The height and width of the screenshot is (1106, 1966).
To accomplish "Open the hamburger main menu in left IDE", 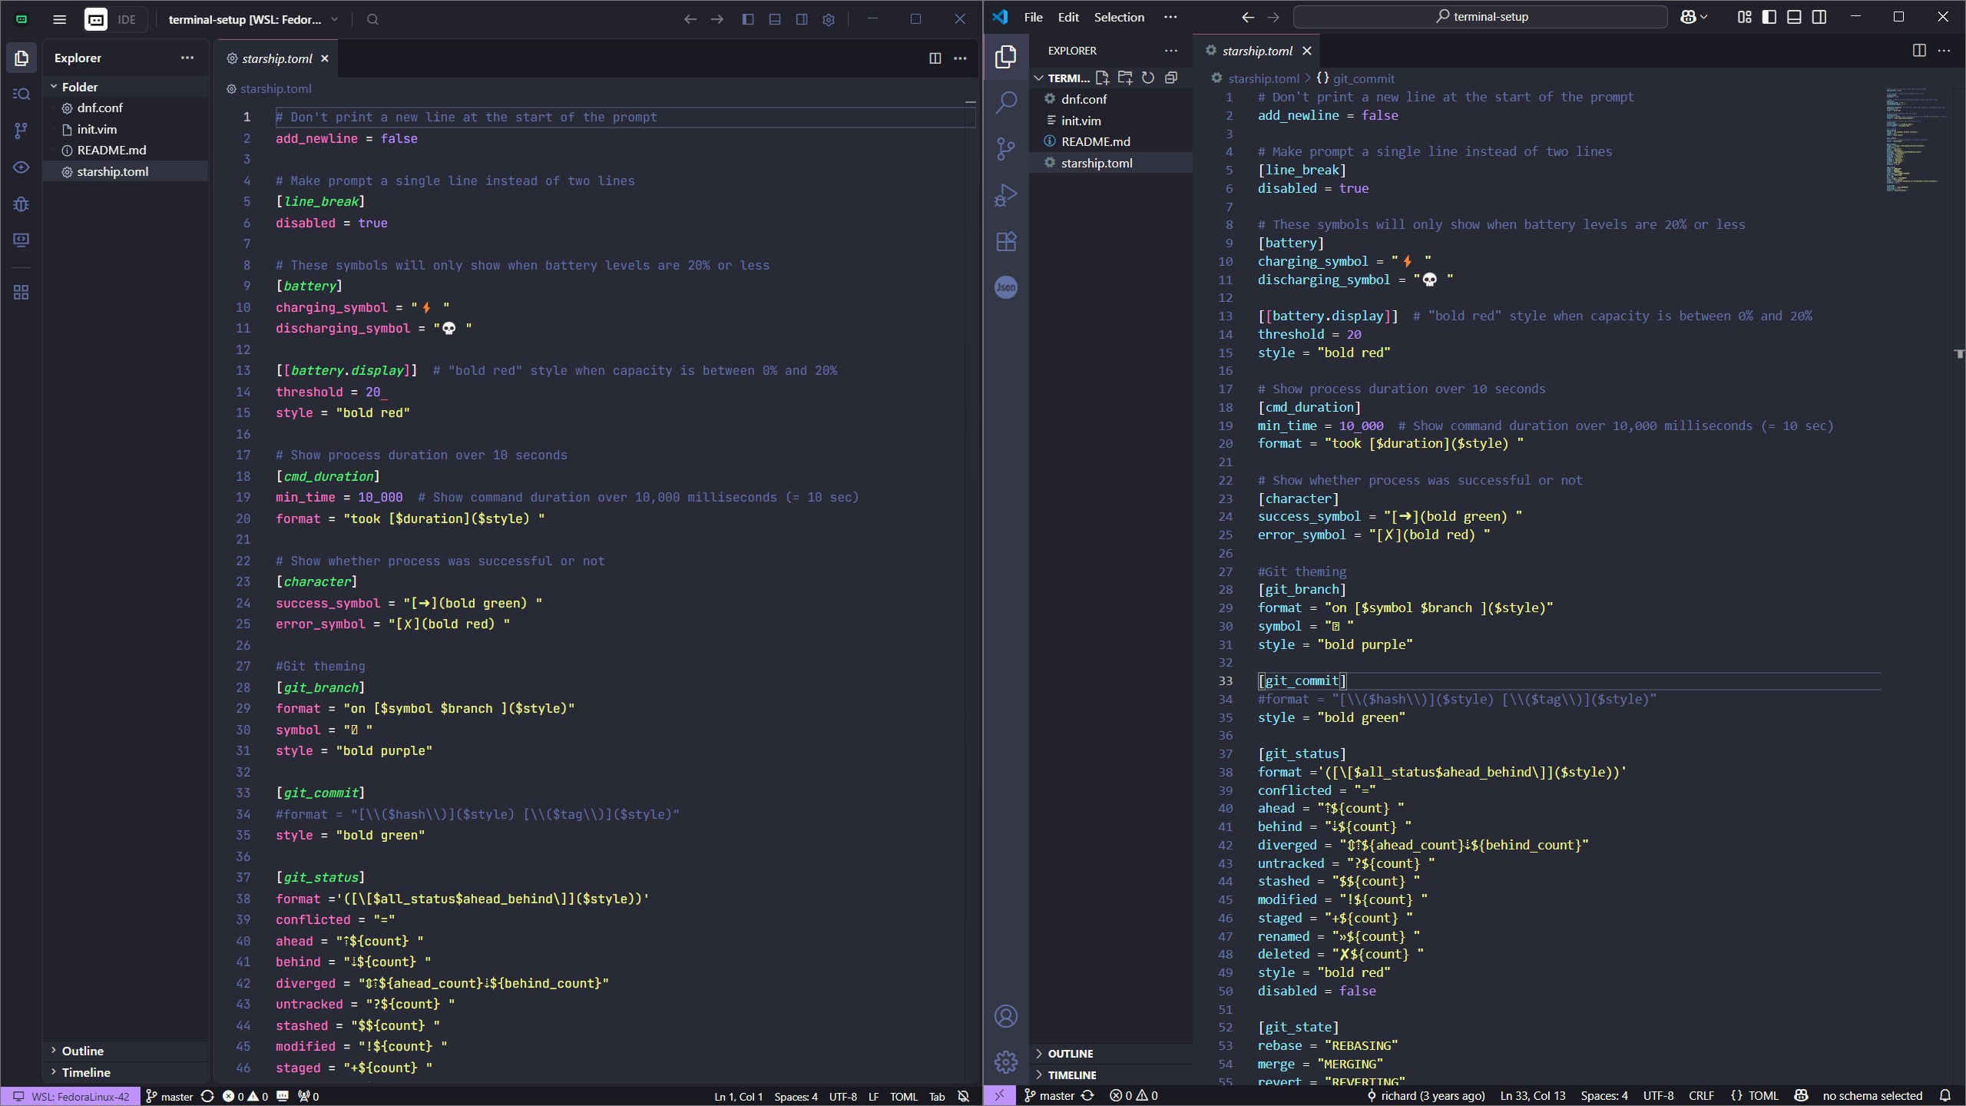I will [x=59, y=19].
